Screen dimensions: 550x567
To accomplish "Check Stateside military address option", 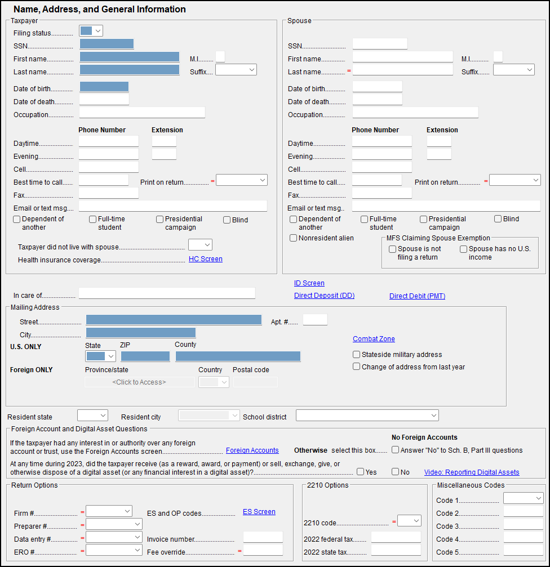I will (356, 355).
